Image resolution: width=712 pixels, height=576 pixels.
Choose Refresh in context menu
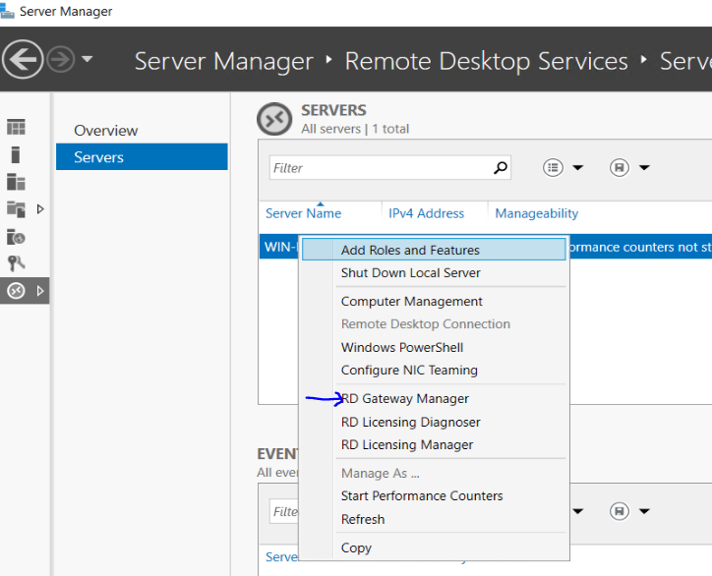click(x=434, y=519)
